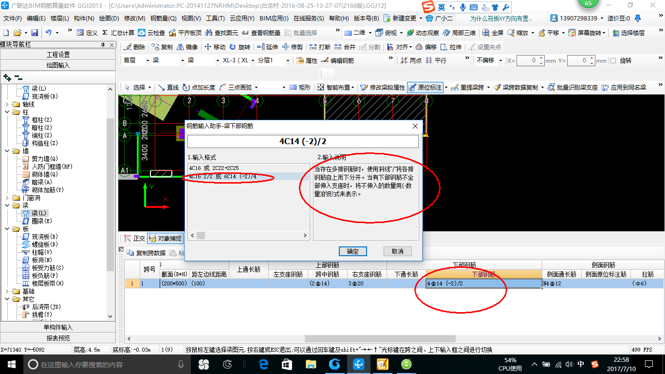
Task: Expand the 轴线 tree node
Action: click(x=7, y=104)
